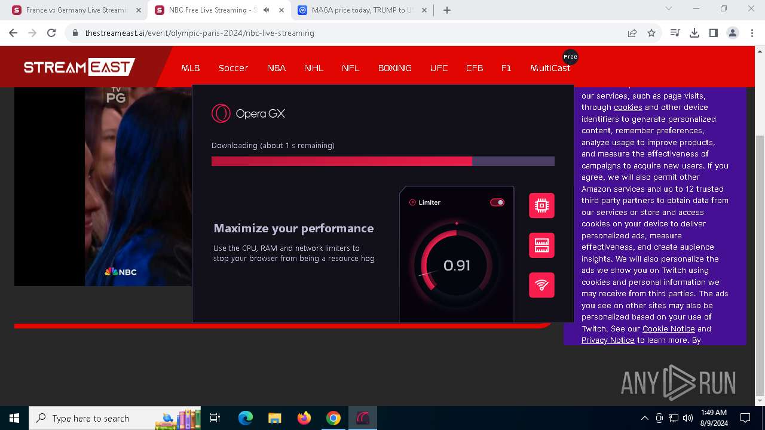765x430 pixels.
Task: Click the RAM limiter icon
Action: tap(541, 245)
